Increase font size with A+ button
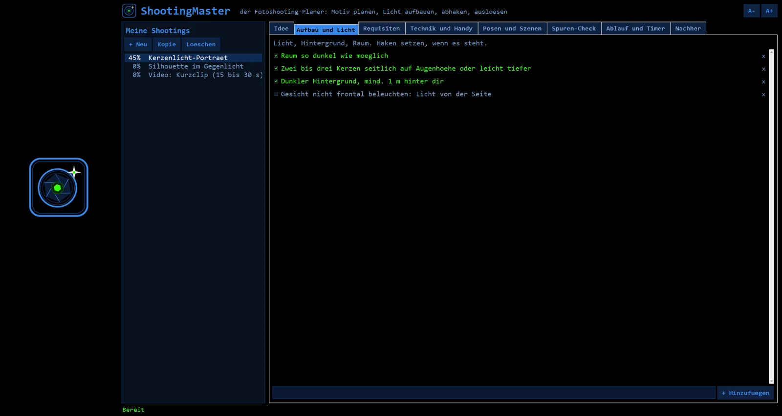The height and width of the screenshot is (416, 782). (x=769, y=11)
